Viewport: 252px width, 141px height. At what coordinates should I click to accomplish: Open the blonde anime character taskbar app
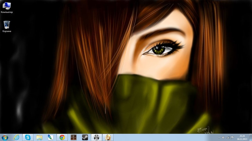click(108, 137)
